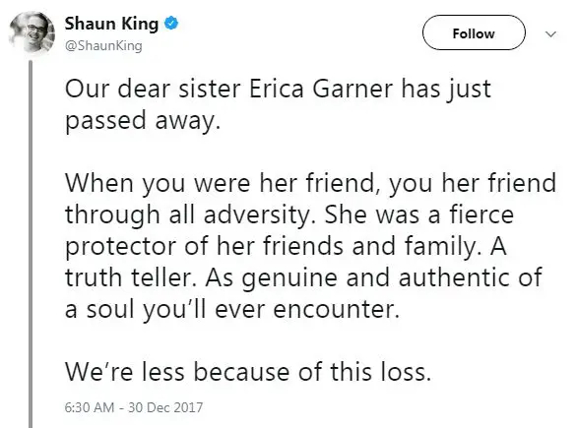Click the 30 Dec 2017 date text
577x428 pixels.
click(165, 407)
